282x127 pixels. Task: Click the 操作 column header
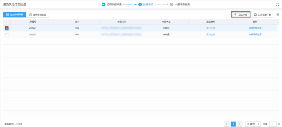(255, 22)
